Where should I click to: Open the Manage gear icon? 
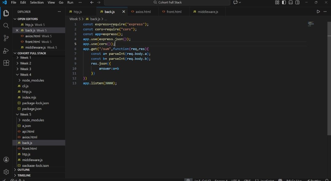click(6, 172)
